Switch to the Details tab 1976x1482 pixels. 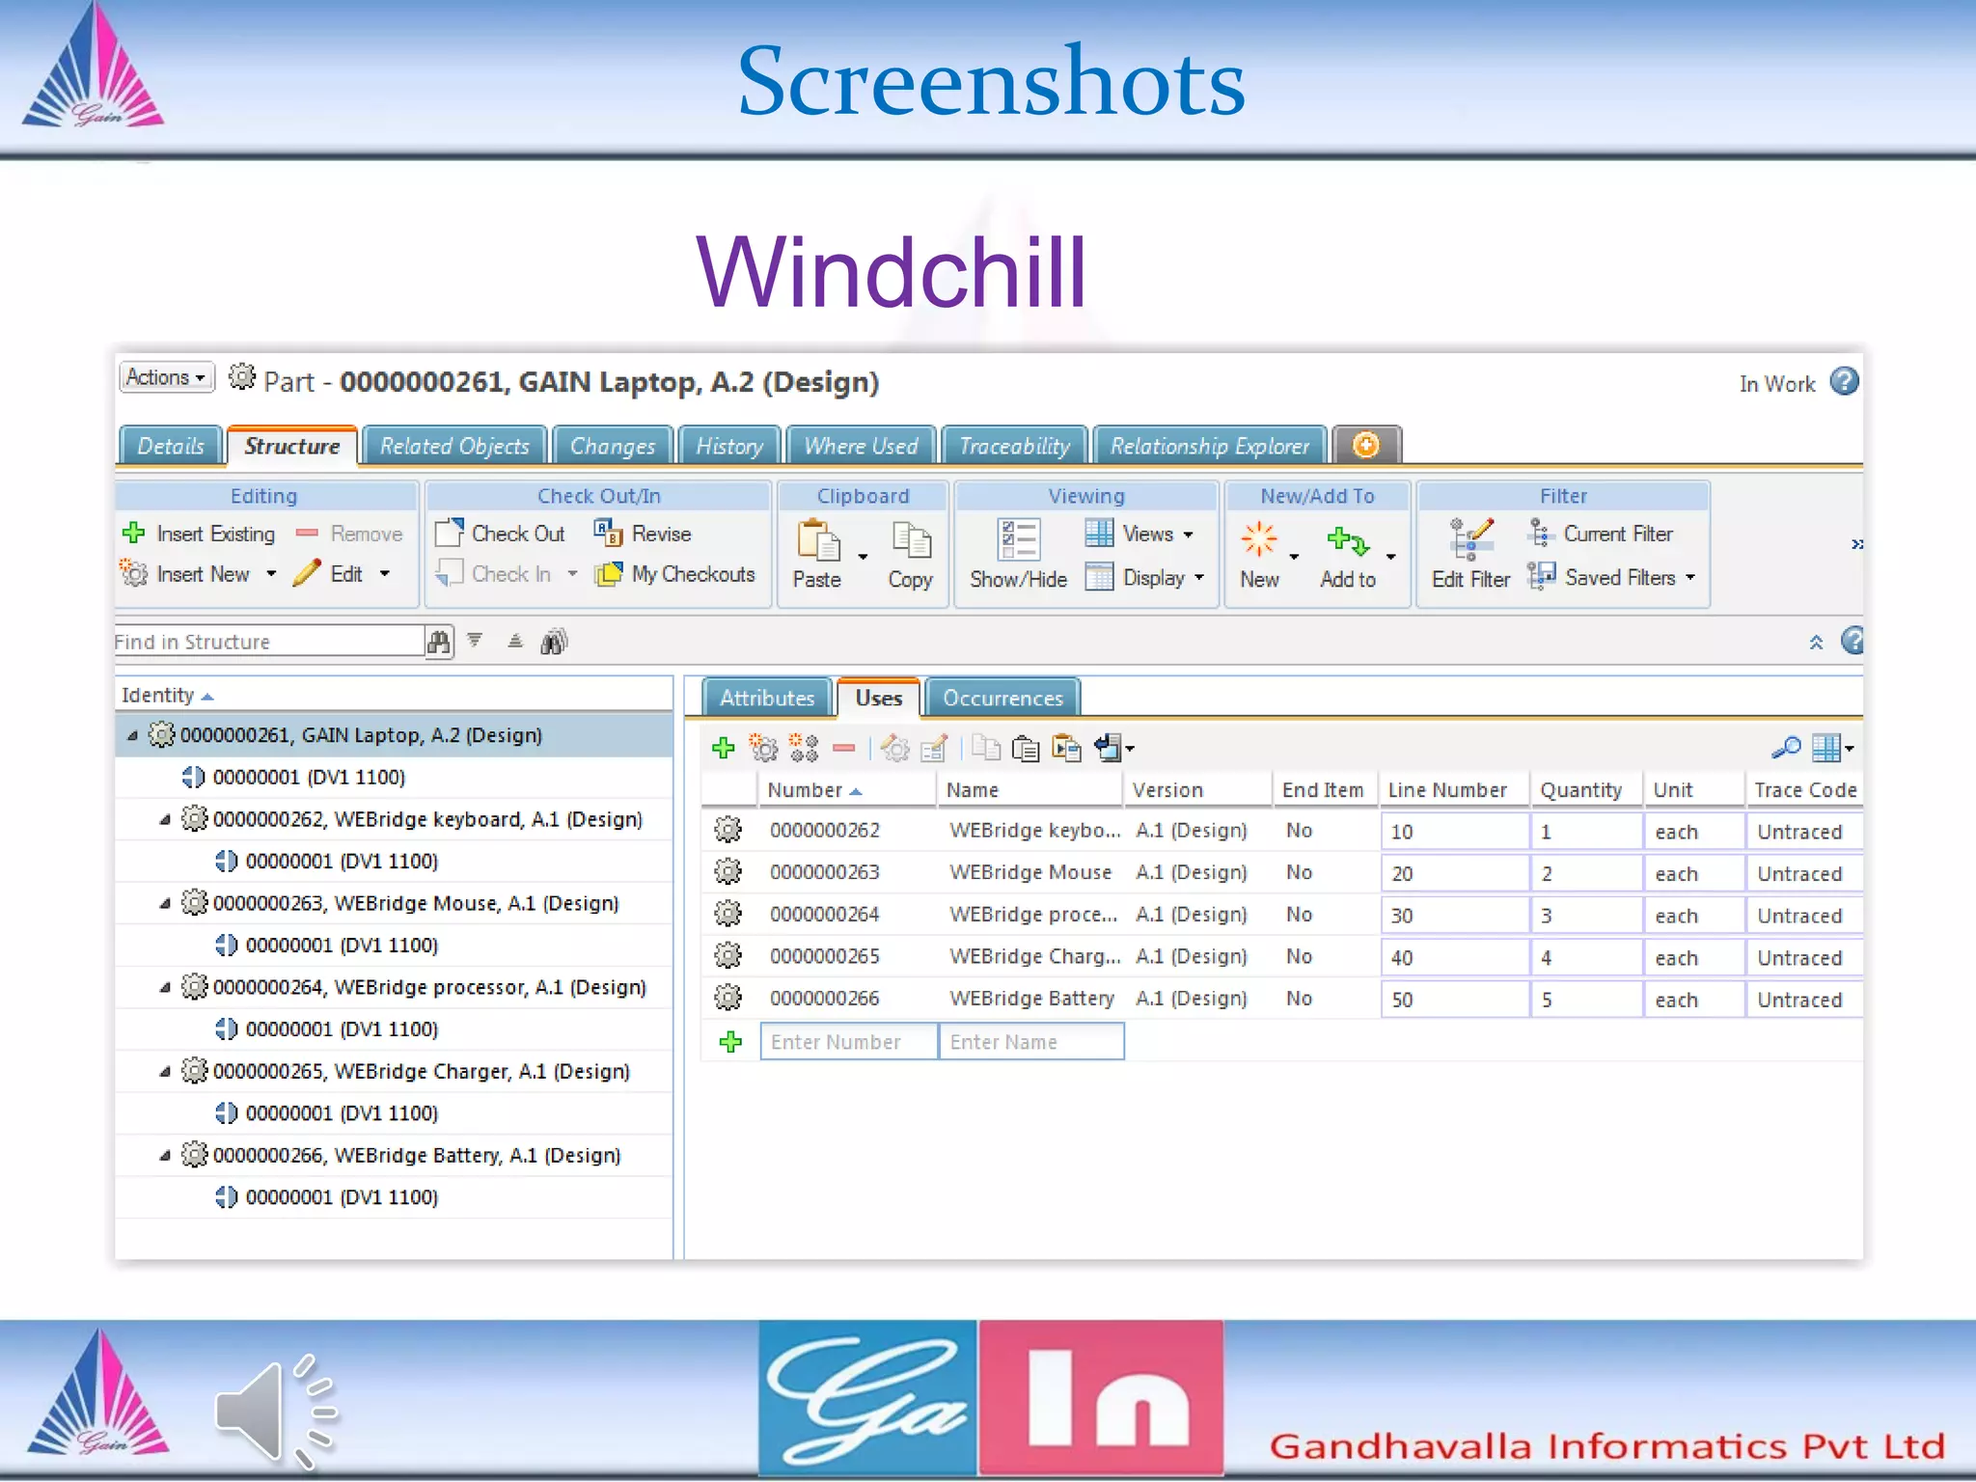click(x=171, y=446)
